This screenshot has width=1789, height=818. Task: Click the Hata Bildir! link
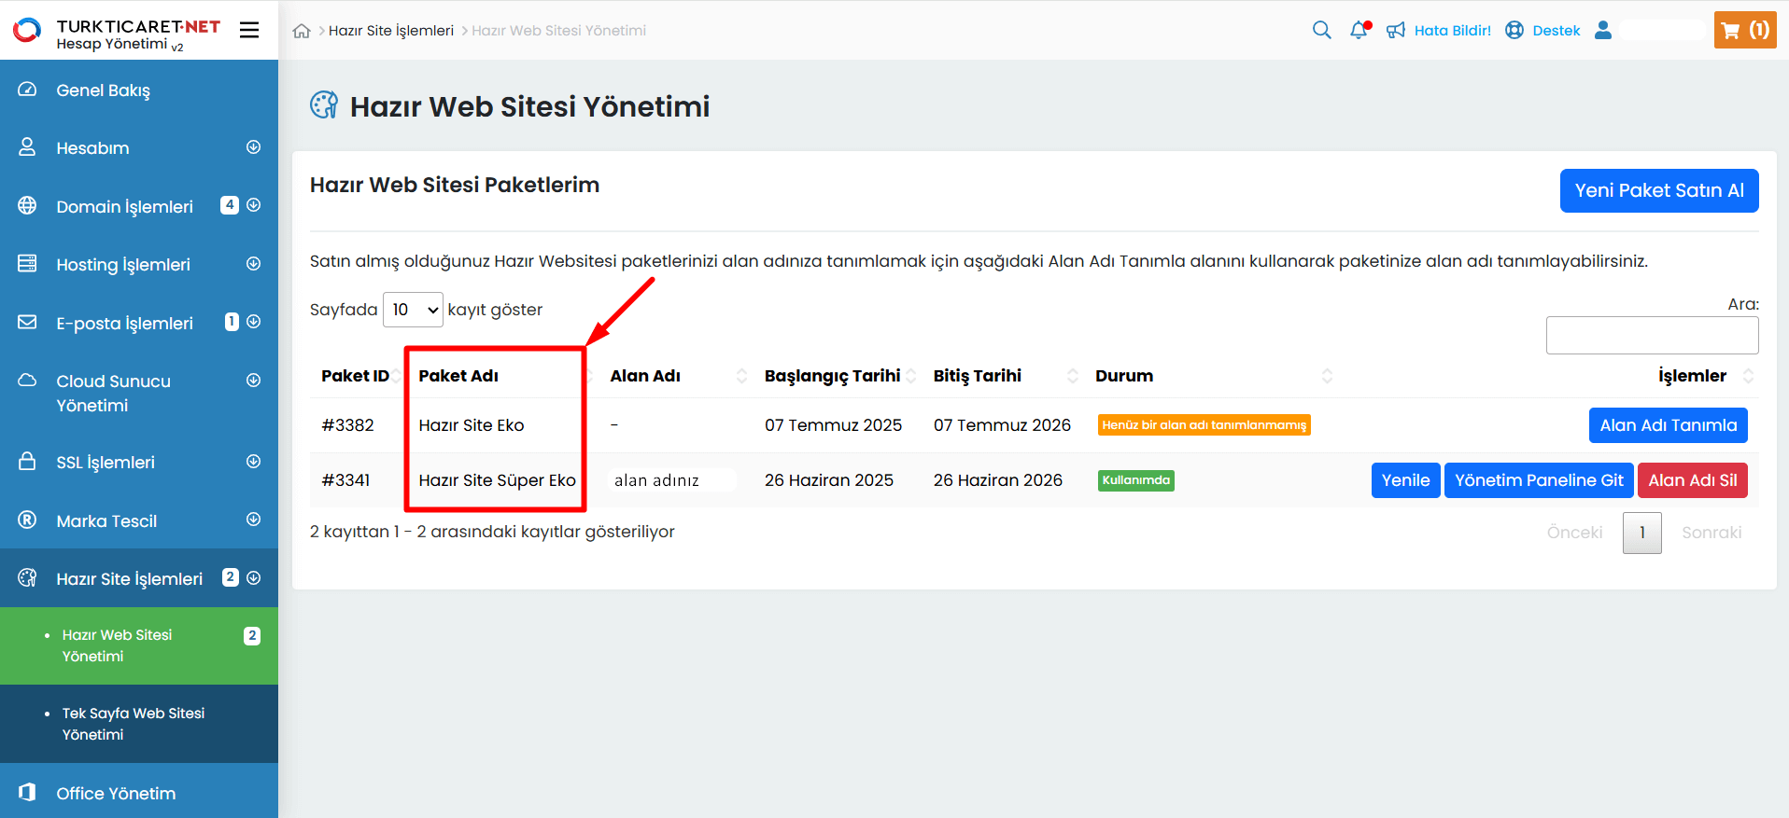[1453, 30]
